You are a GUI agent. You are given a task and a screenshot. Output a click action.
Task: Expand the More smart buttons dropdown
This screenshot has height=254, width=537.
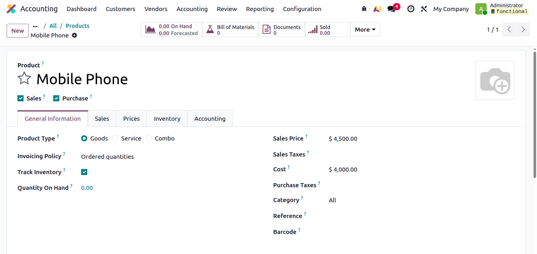tap(365, 30)
